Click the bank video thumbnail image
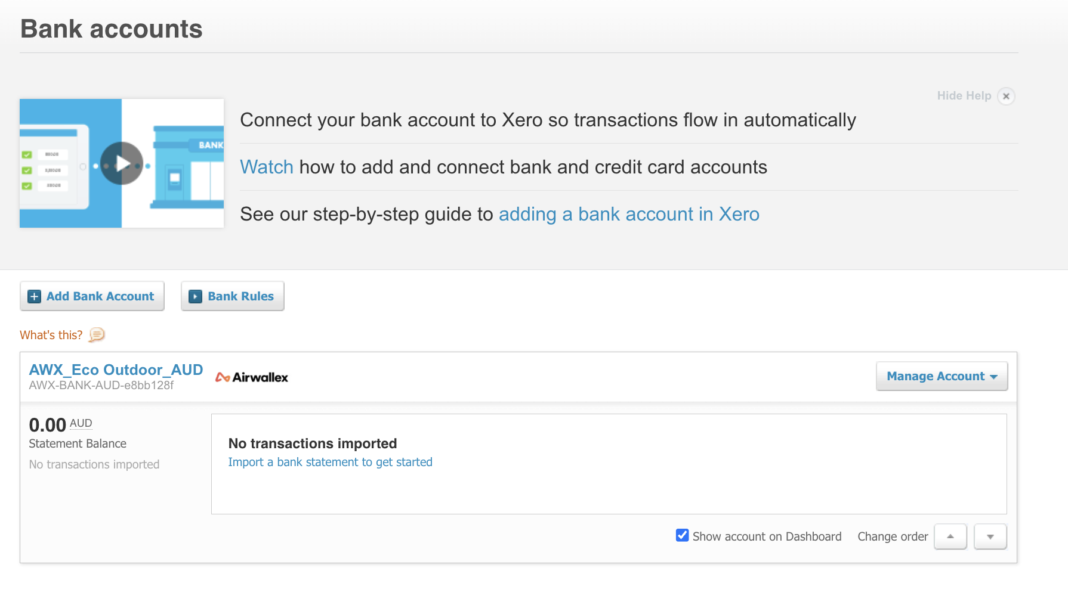Viewport: 1068px width, 602px height. [x=122, y=163]
